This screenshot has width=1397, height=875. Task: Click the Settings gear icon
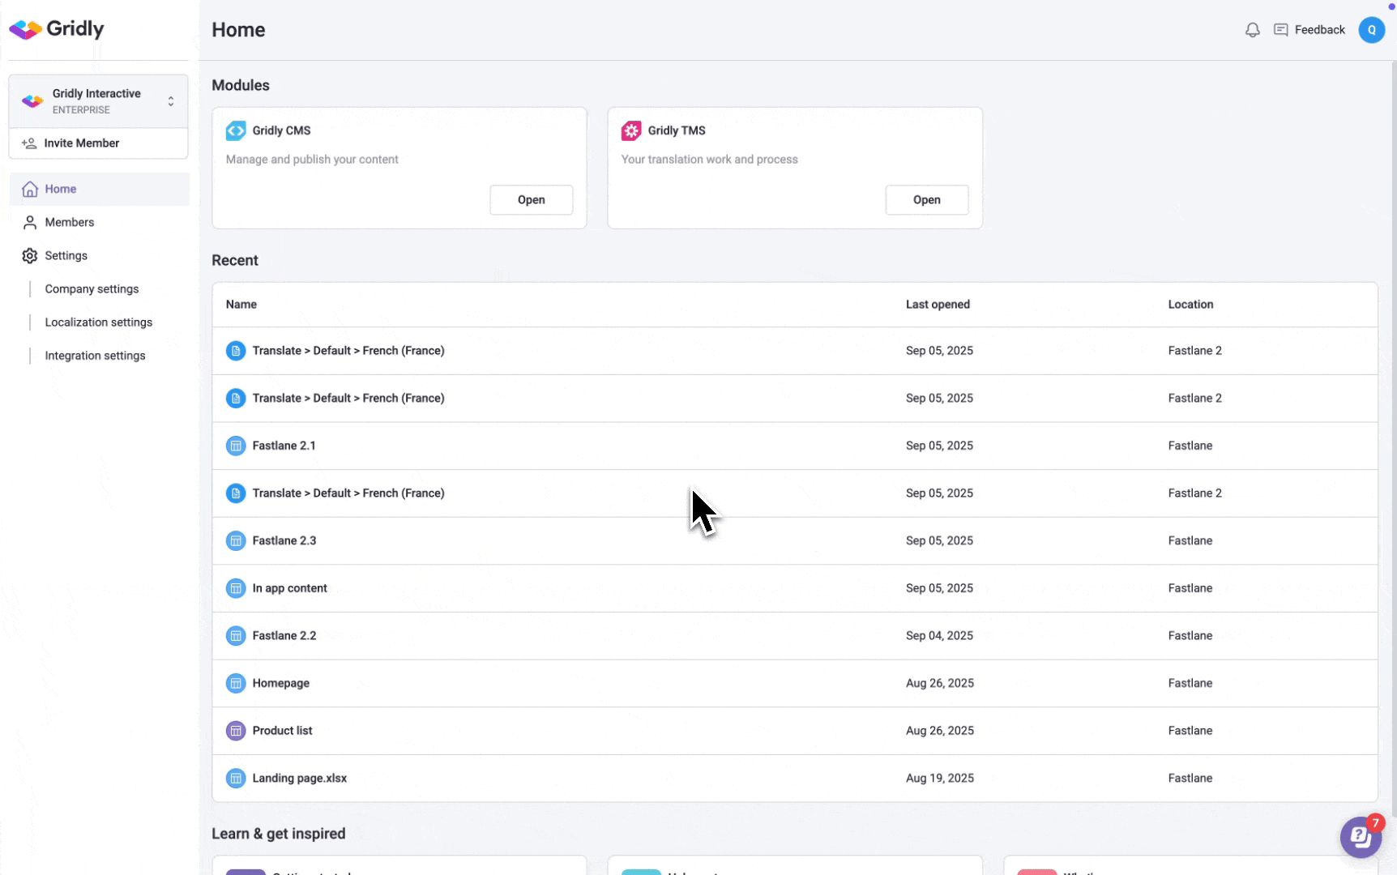[30, 255]
